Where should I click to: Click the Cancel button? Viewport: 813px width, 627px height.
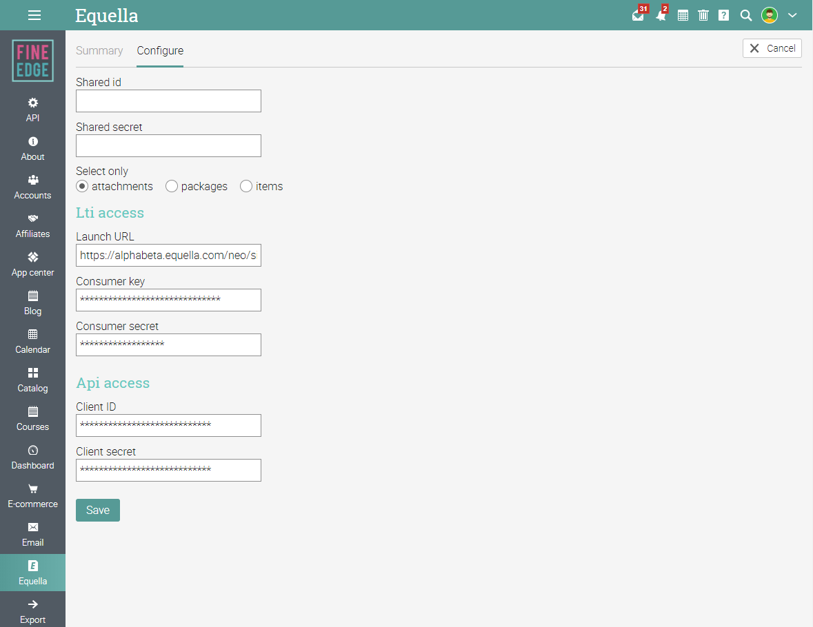point(772,48)
